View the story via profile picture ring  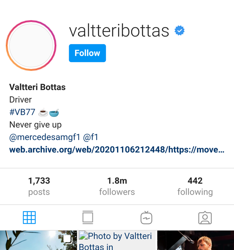click(x=31, y=45)
